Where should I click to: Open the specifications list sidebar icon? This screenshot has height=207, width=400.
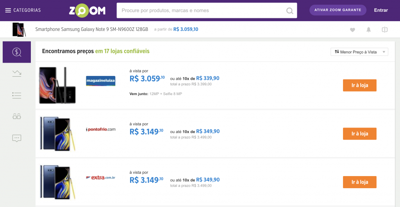(17, 95)
